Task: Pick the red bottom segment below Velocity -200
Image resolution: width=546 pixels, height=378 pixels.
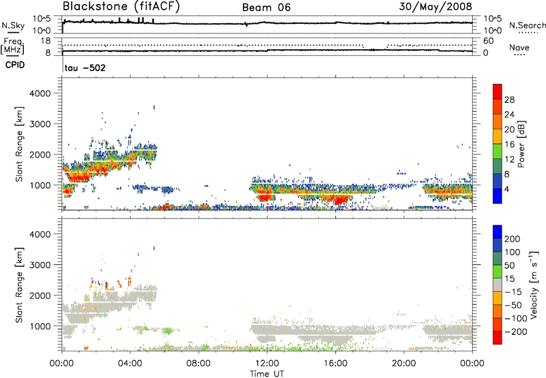Action: 498,338
